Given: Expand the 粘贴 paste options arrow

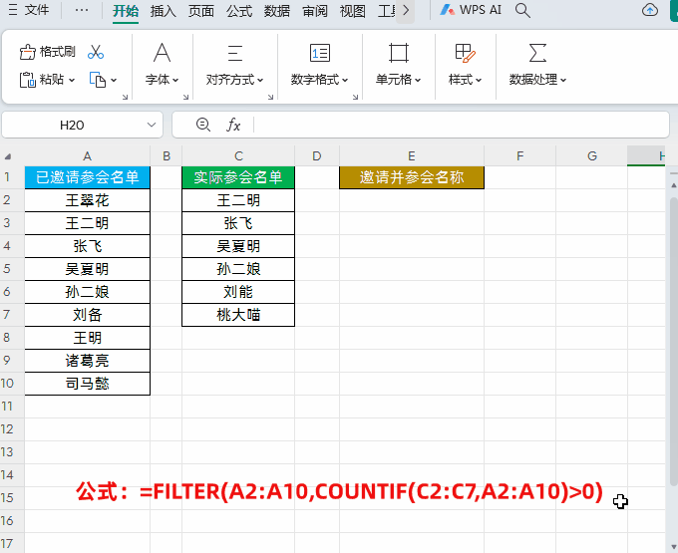Looking at the screenshot, I should [x=72, y=80].
